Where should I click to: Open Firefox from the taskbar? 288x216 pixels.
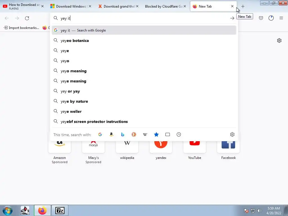click(x=42, y=210)
